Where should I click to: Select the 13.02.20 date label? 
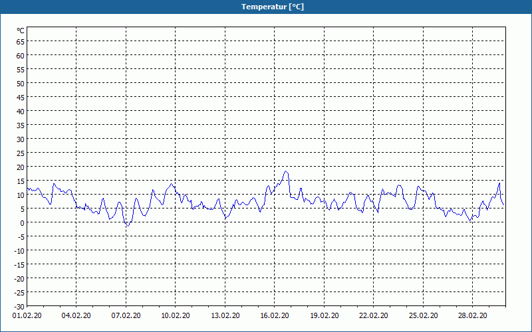point(225,315)
